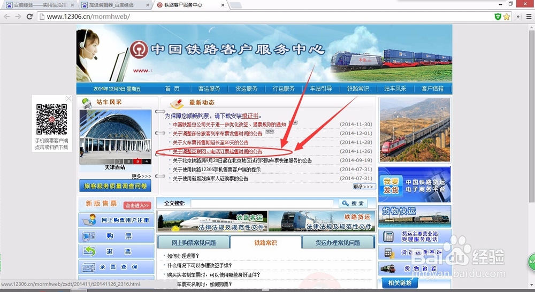Click 更多>>> under 最新动态 news list
Viewport: 535px width, 292px height.
[364, 187]
